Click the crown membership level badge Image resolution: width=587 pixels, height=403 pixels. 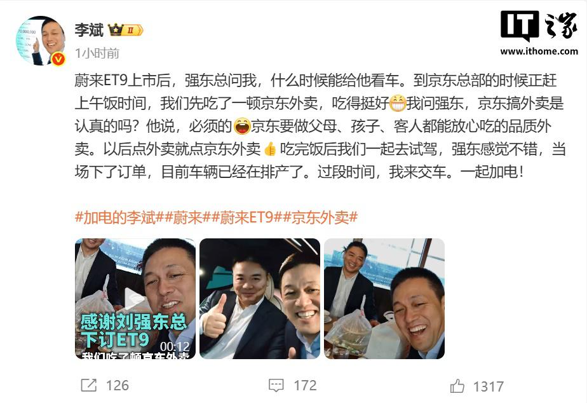pos(125,30)
